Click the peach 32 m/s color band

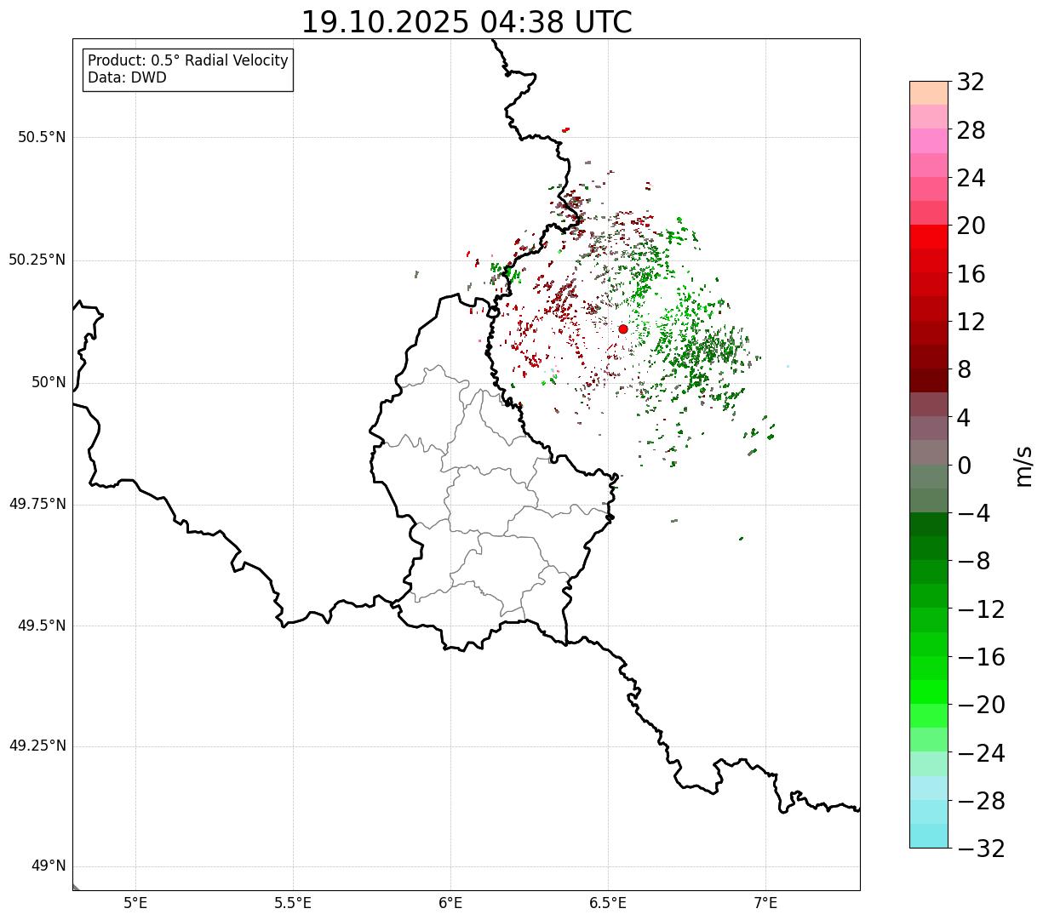click(929, 93)
